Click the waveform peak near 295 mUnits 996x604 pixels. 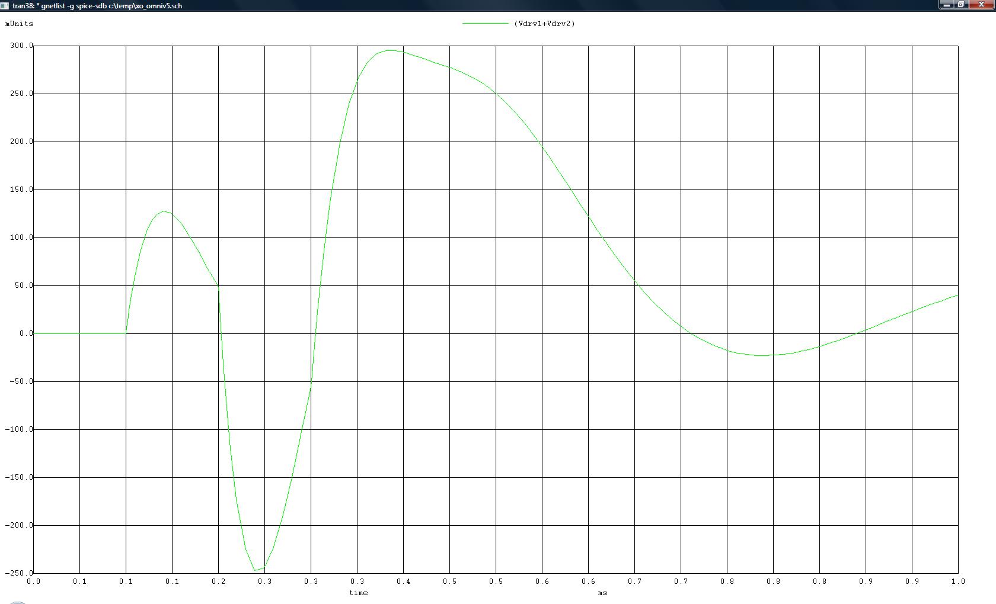pyautogui.click(x=390, y=50)
